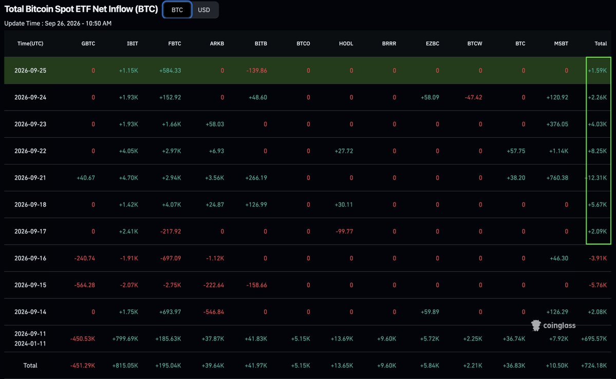616x379 pixels.
Task: Click the +1.59K total for 2026-09-25
Action: tap(597, 71)
